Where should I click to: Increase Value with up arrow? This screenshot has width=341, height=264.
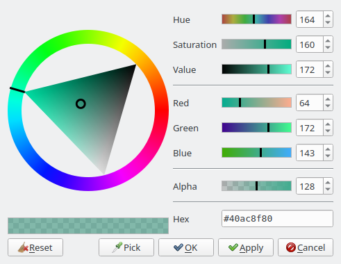click(328, 66)
